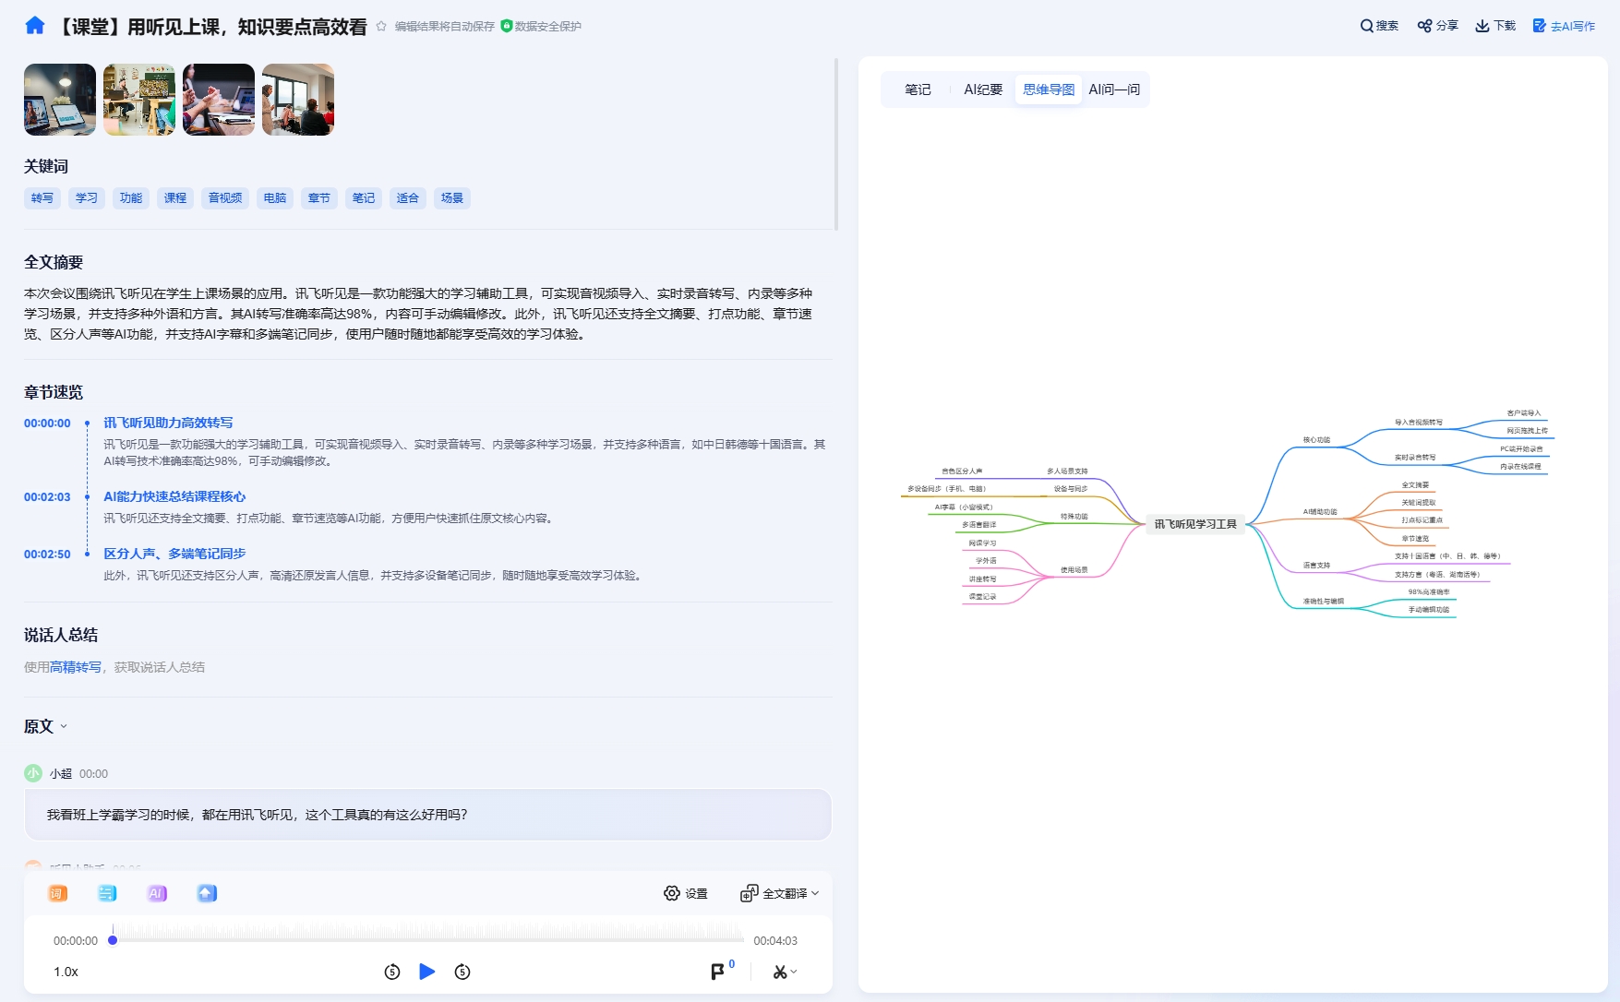Select the 使用场景 mind map node
The width and height of the screenshot is (1620, 1002).
(x=1074, y=570)
